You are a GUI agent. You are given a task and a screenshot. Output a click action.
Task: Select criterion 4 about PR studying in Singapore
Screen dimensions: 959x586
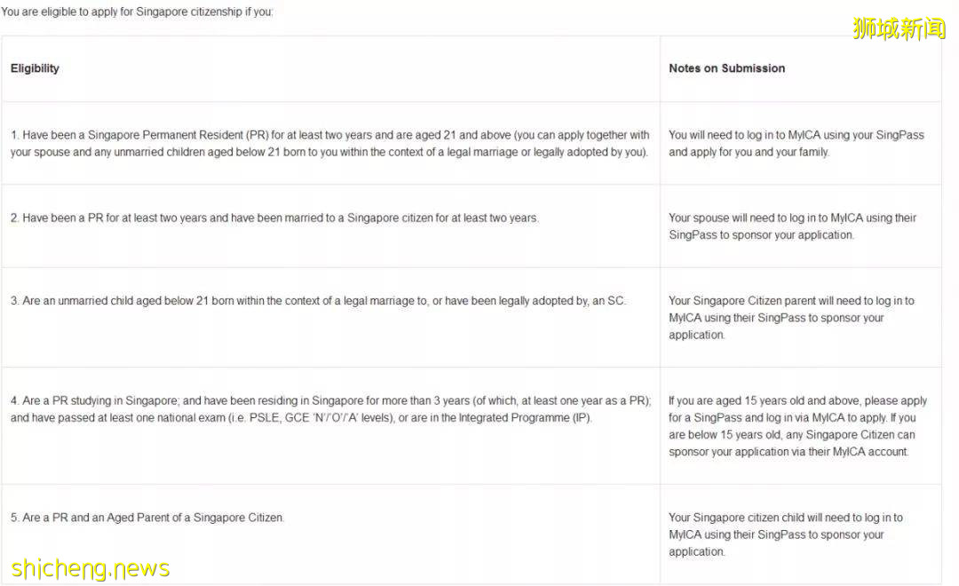[330, 409]
